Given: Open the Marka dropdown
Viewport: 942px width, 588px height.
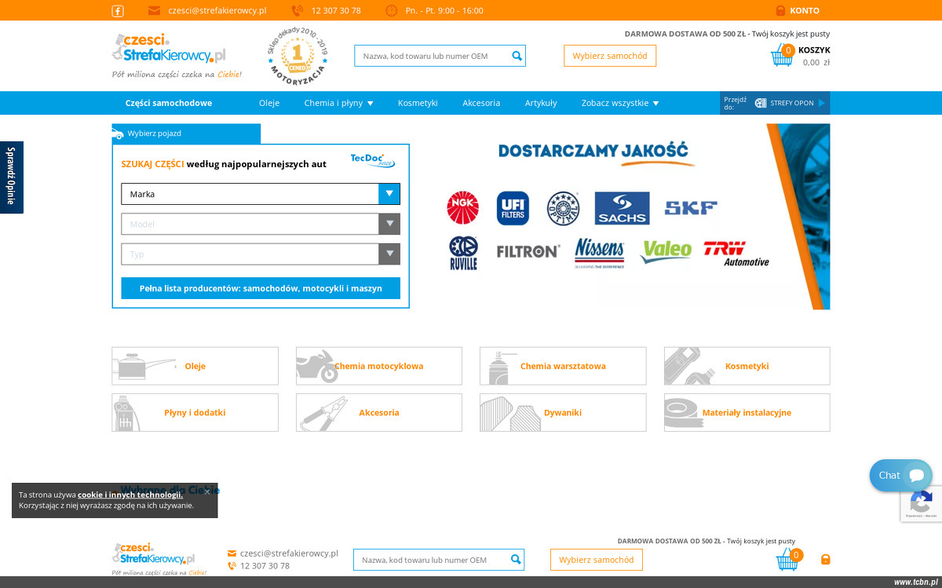Looking at the screenshot, I should click(x=261, y=194).
